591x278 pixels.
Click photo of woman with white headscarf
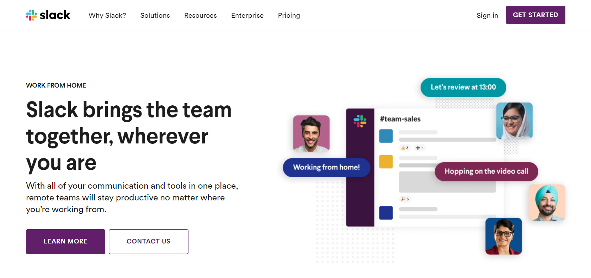click(514, 121)
